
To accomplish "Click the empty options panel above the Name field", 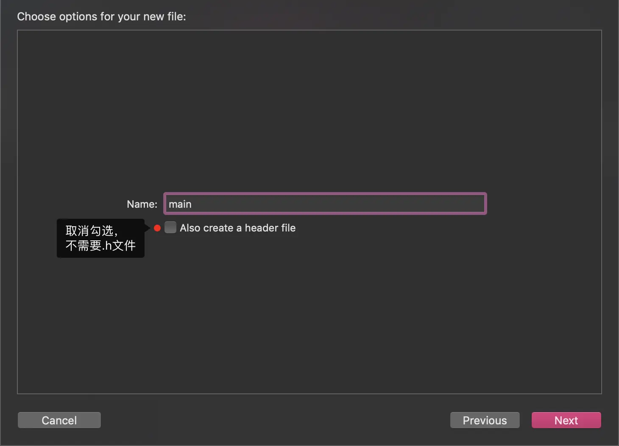I will pos(309,110).
